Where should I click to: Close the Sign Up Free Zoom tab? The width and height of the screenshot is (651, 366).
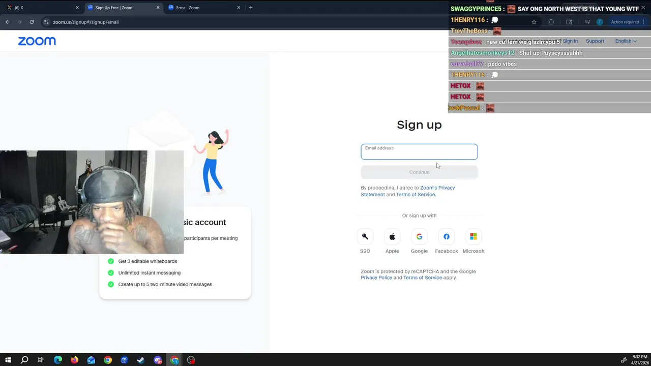[x=158, y=8]
